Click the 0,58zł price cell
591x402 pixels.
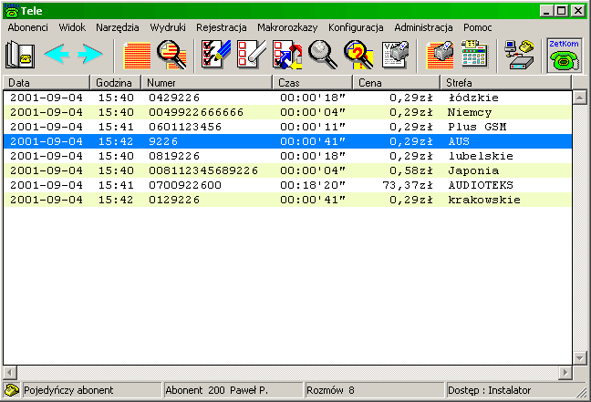411,170
